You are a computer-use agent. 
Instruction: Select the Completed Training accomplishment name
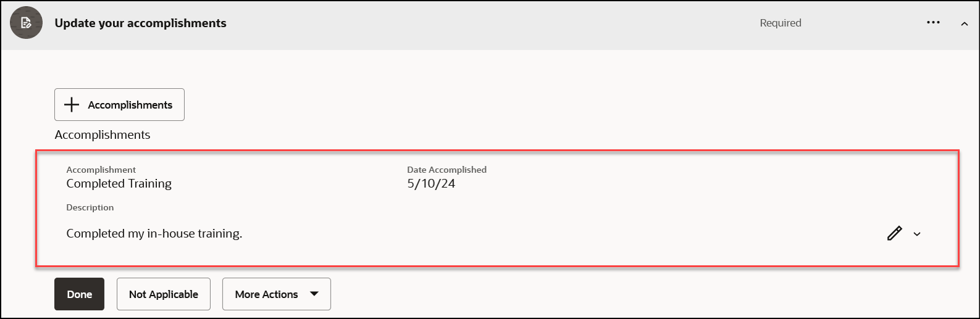click(x=119, y=183)
